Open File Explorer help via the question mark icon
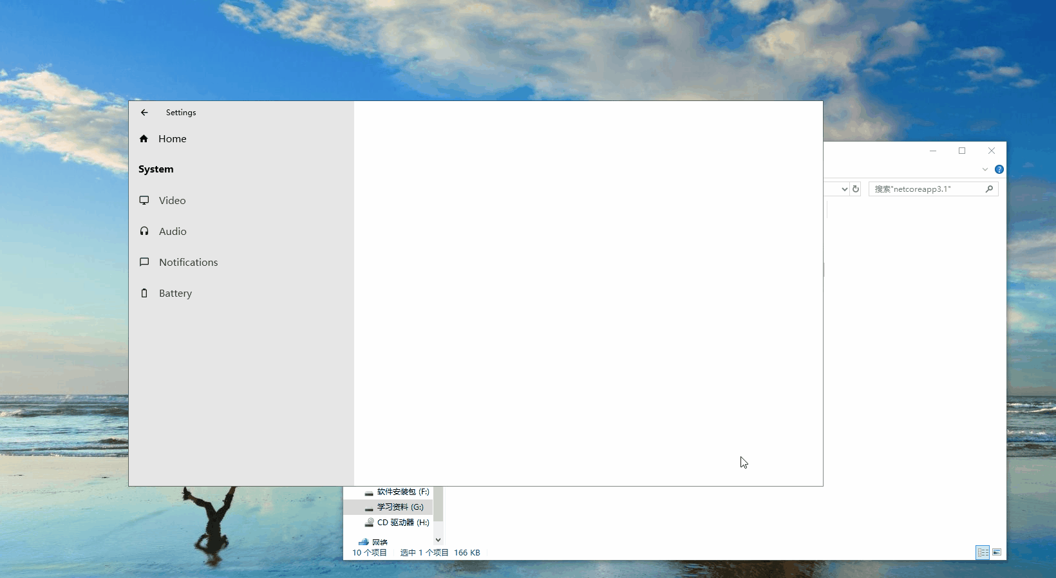The height and width of the screenshot is (578, 1056). [x=999, y=169]
